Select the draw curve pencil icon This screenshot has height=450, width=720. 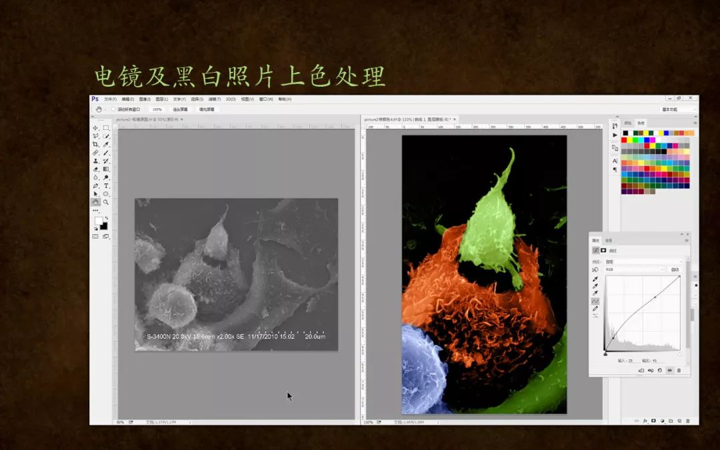click(595, 309)
